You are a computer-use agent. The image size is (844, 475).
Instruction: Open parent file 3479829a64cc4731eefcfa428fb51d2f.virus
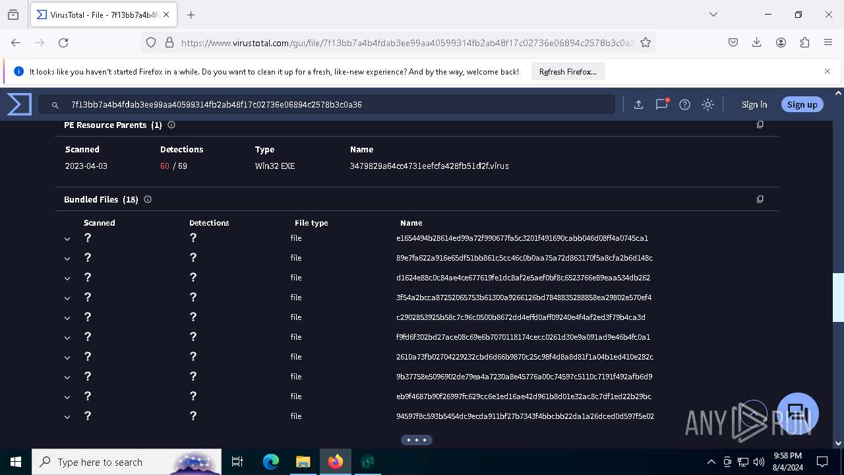(x=429, y=166)
